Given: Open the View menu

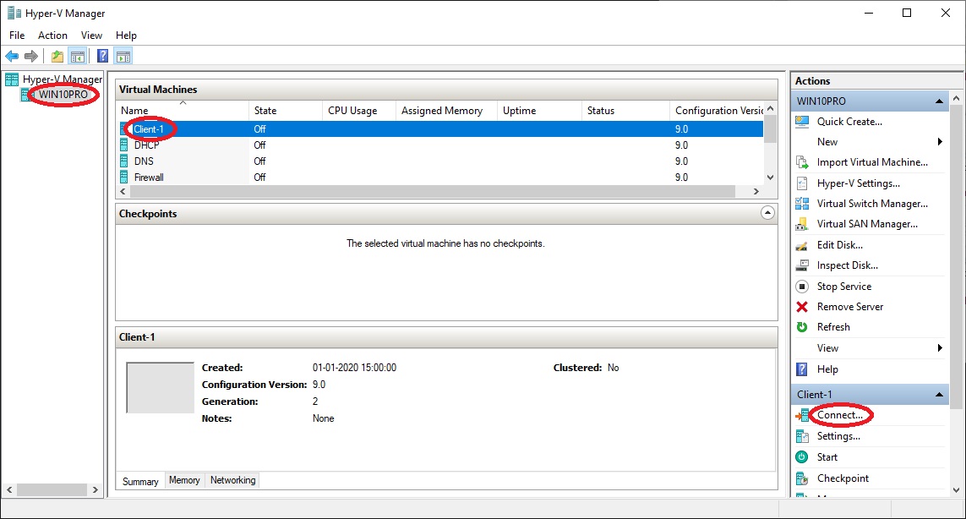Looking at the screenshot, I should (92, 36).
